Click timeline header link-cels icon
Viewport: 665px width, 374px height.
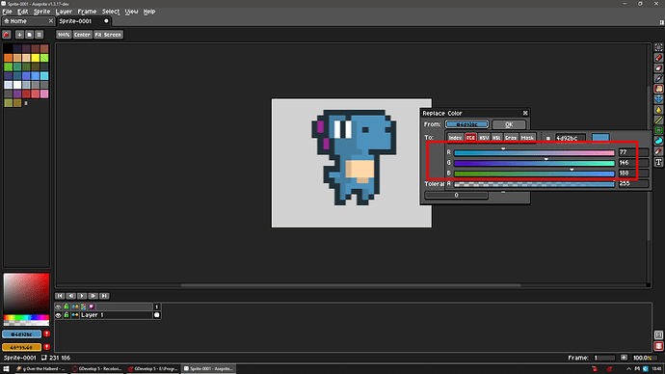point(75,307)
